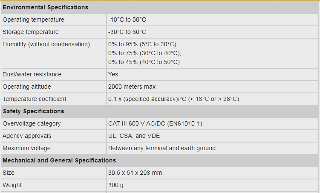Select the 0% to 75% humidity line
320x193 pixels.
(x=144, y=53)
